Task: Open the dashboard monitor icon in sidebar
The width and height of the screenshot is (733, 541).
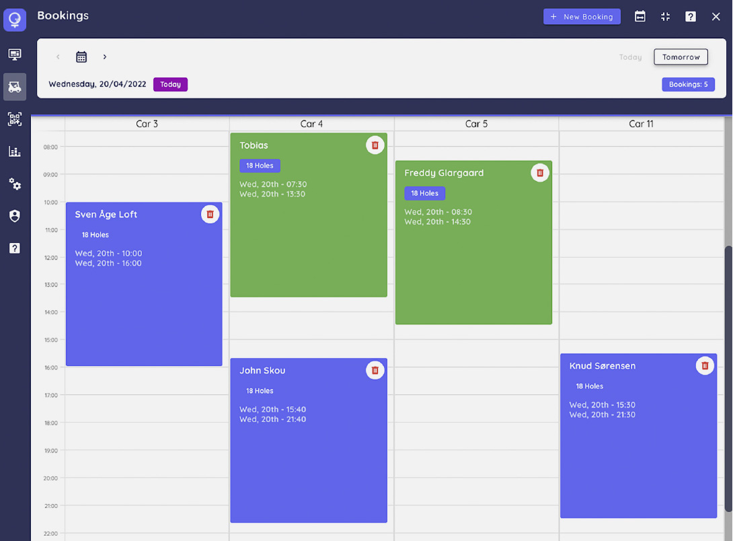Action: click(15, 55)
